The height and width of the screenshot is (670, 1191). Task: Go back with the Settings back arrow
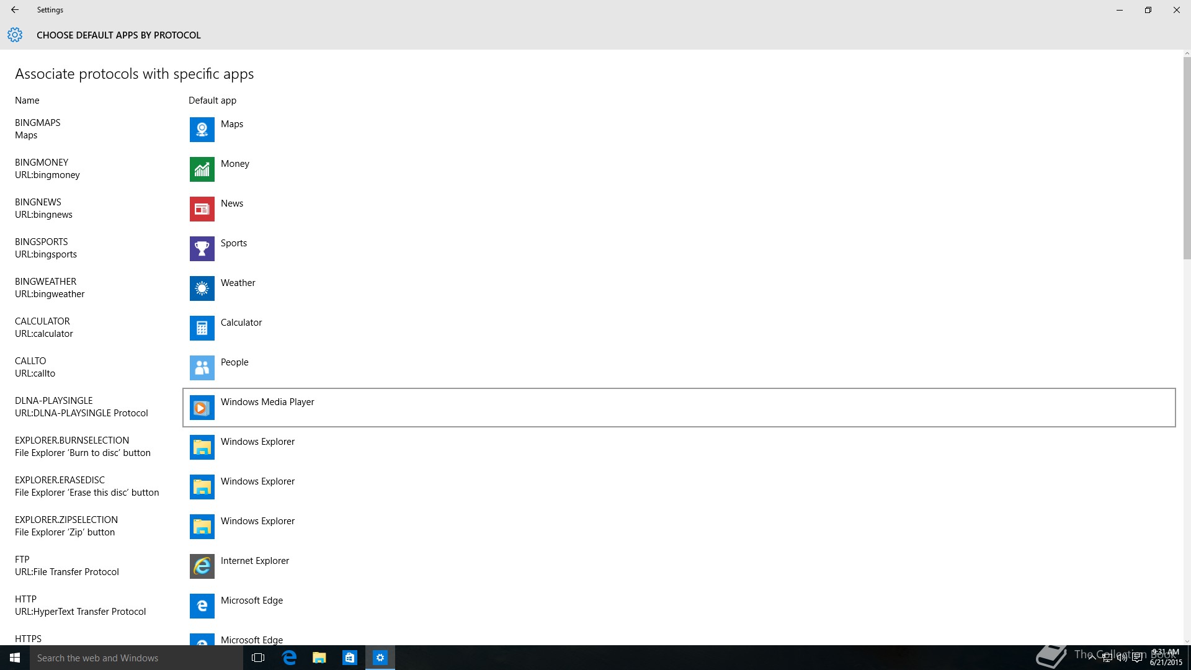coord(15,10)
